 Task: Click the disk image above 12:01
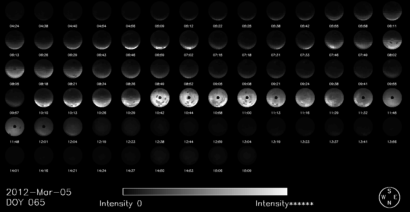tap(44, 127)
